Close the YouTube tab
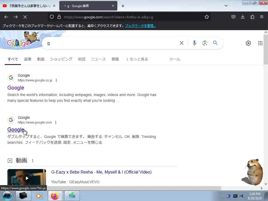 pos(54,6)
